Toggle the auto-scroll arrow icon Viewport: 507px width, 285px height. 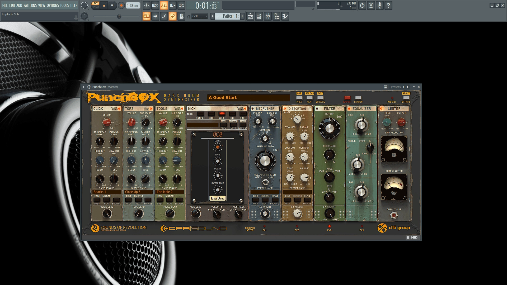(155, 16)
